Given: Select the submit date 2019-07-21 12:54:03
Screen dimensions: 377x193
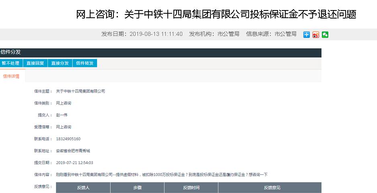Looking at the screenshot, I should point(74,163).
